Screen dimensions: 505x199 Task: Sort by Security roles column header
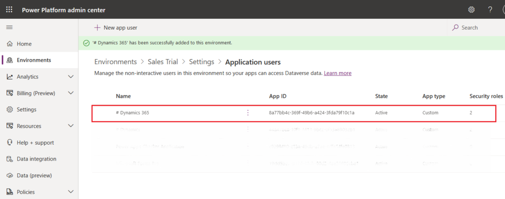pyautogui.click(x=486, y=96)
